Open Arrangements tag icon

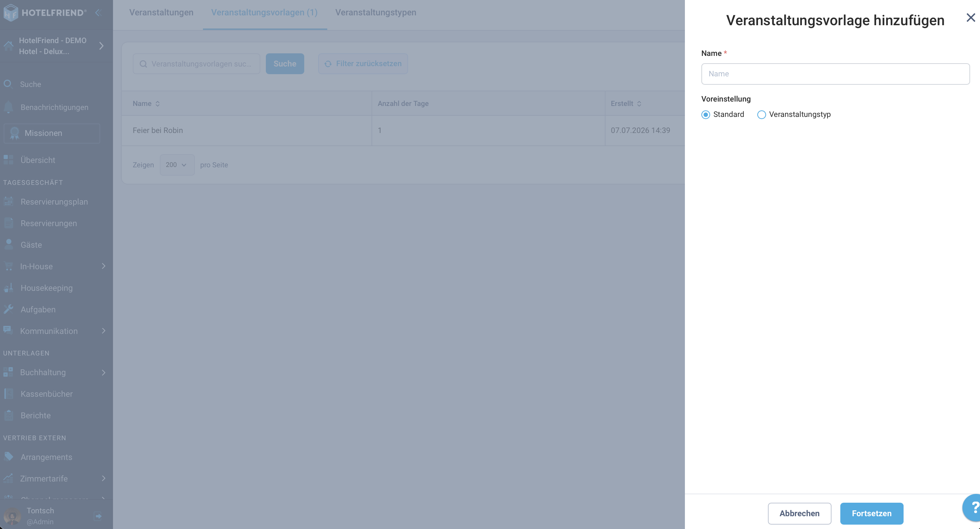pyautogui.click(x=8, y=456)
